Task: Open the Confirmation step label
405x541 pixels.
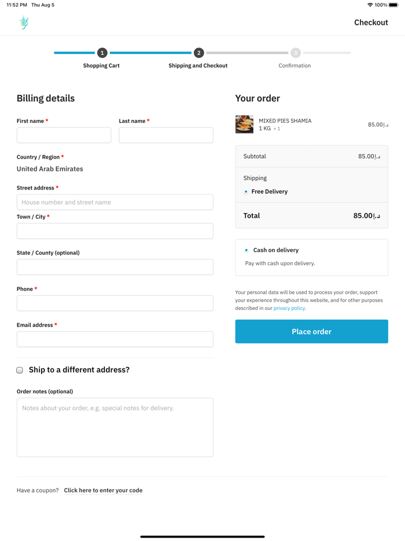Action: [x=294, y=66]
